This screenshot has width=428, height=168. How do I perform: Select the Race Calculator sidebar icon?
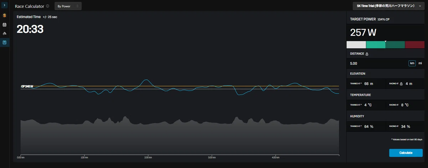tap(5, 42)
